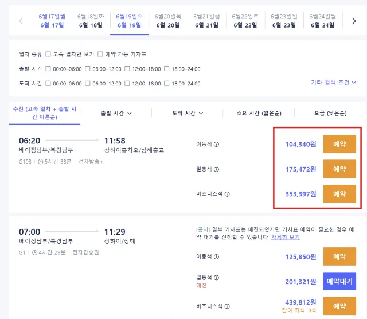The height and width of the screenshot is (319, 367).
Task: Enable 고속 열차만 보기 checkbox
Action: (48, 54)
